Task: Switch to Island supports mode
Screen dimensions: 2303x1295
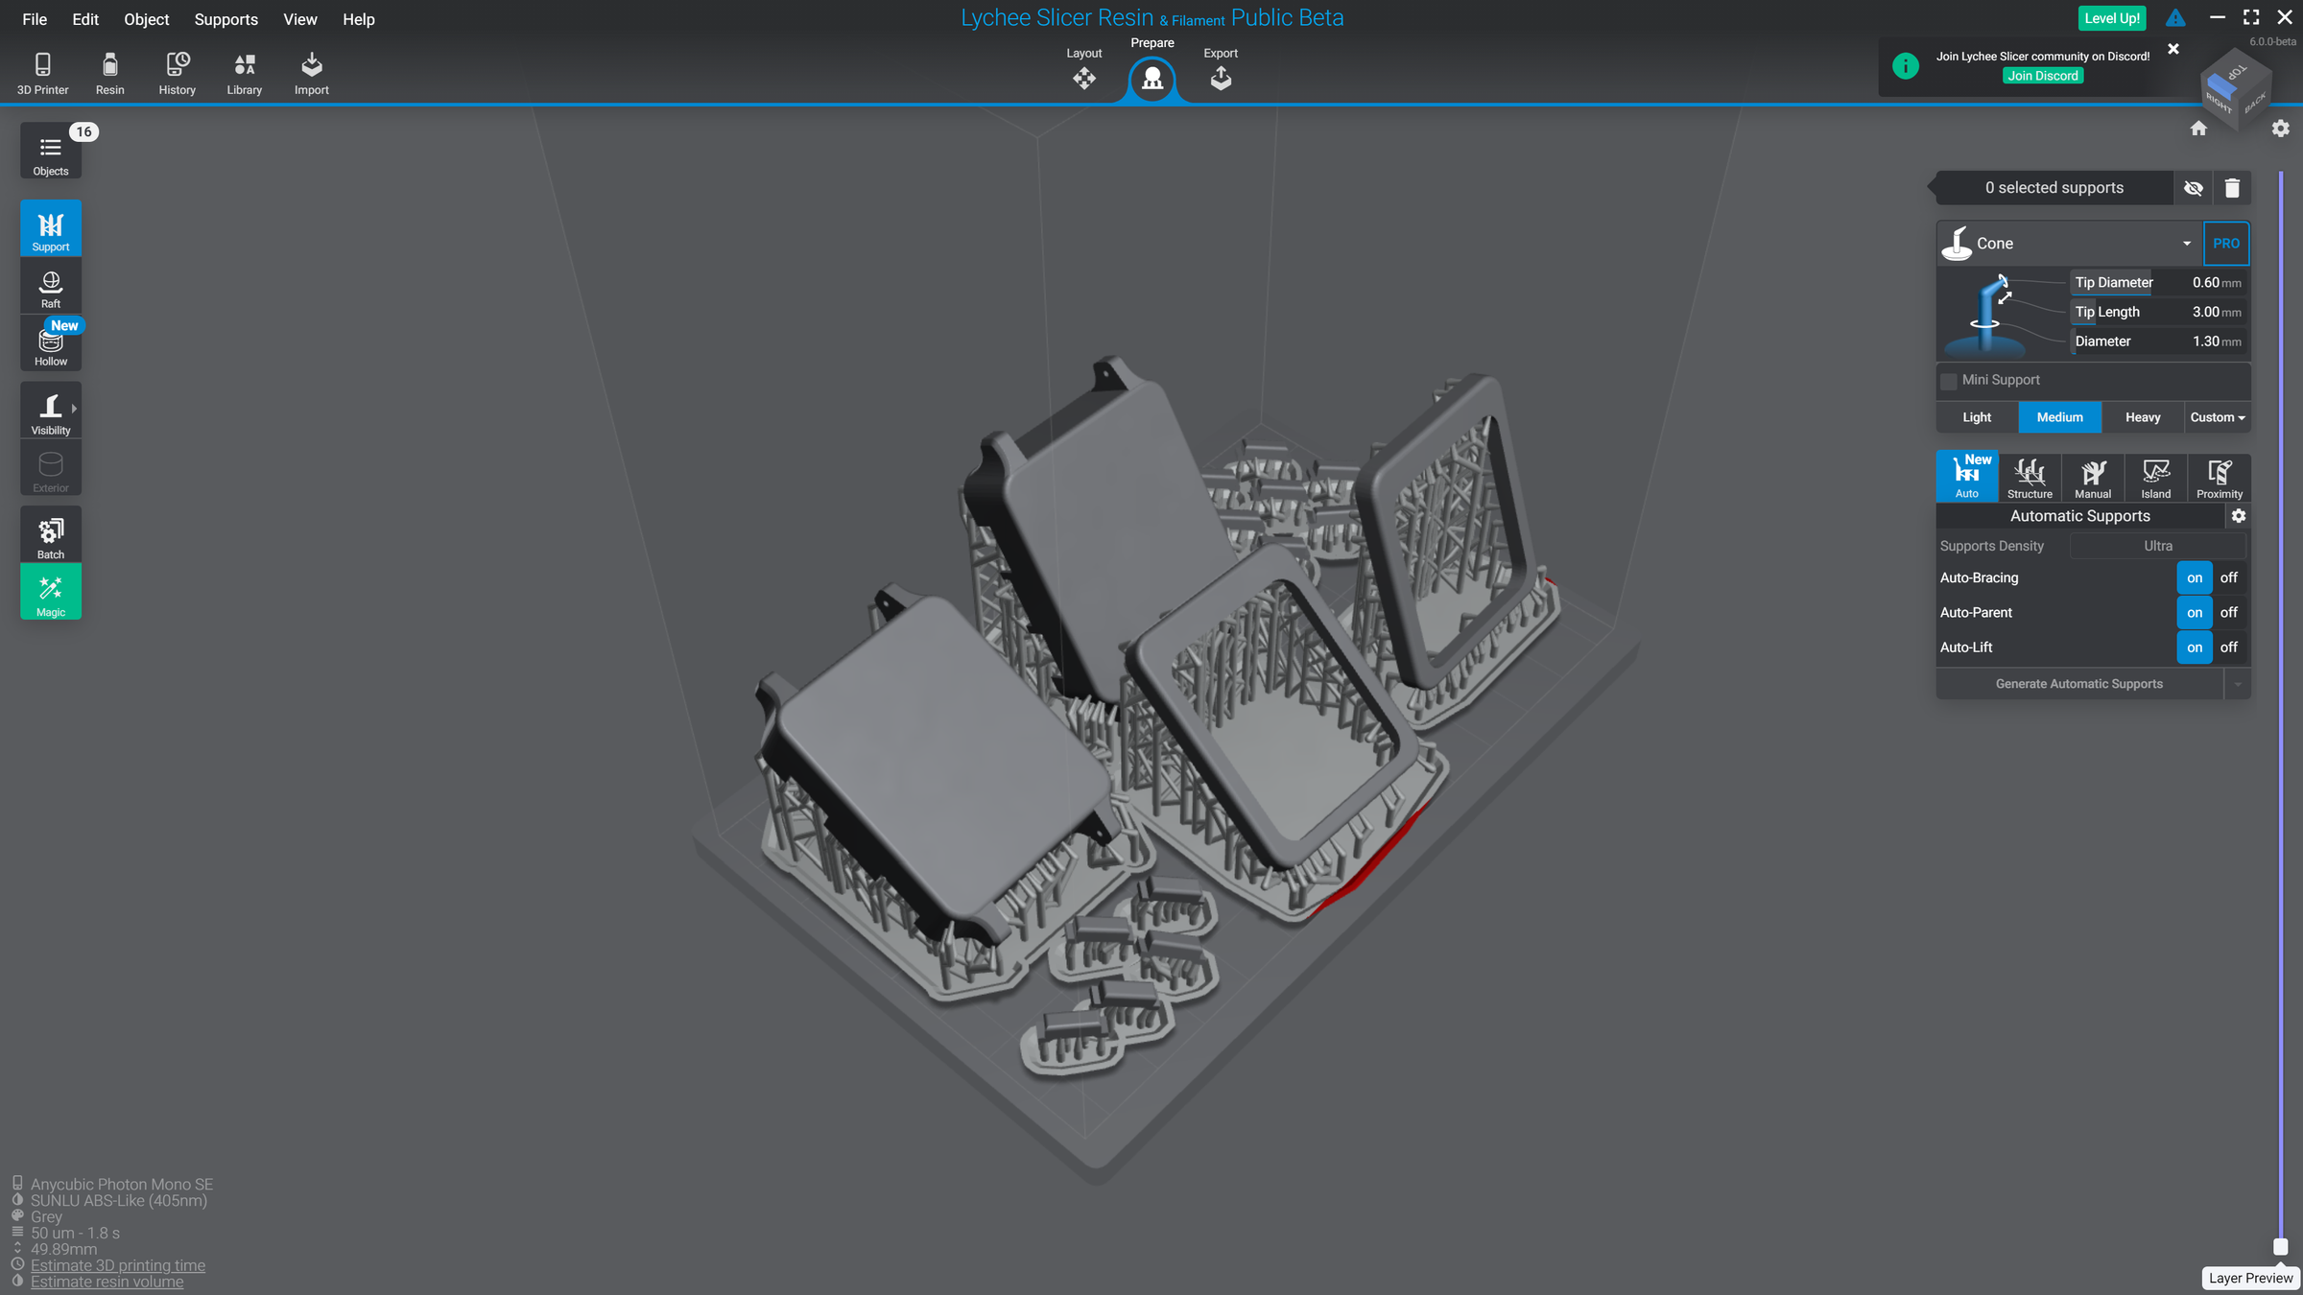Action: coord(2155,477)
